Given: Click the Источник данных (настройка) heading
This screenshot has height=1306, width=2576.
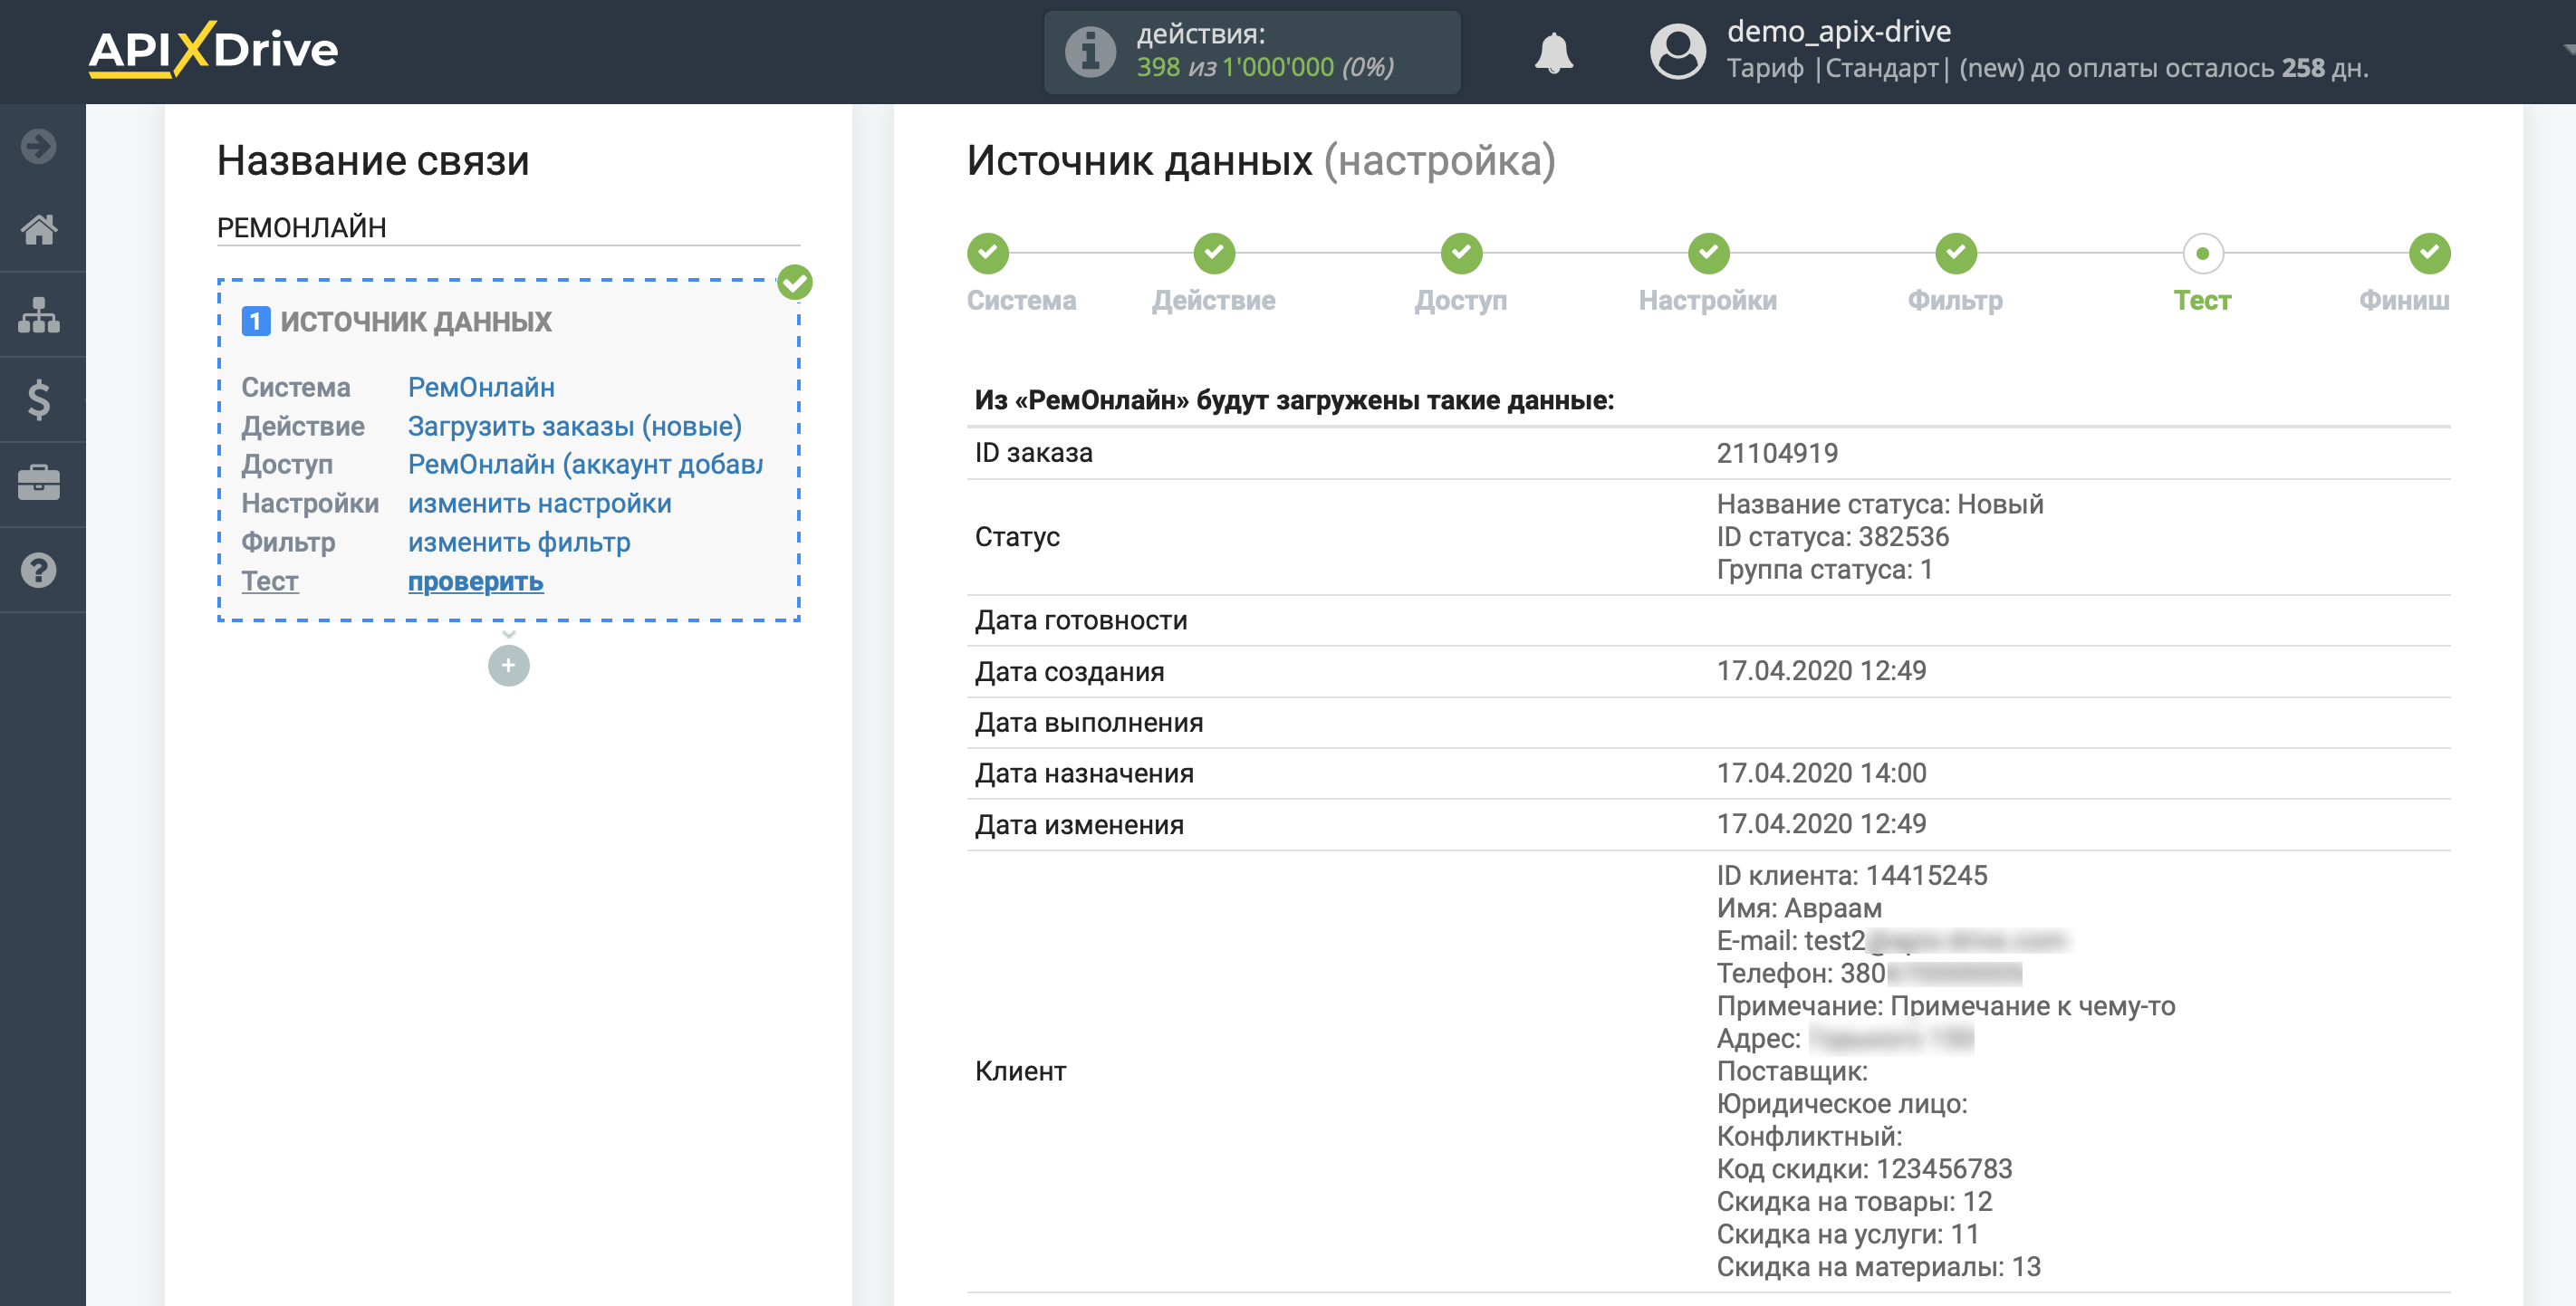Looking at the screenshot, I should point(1261,160).
